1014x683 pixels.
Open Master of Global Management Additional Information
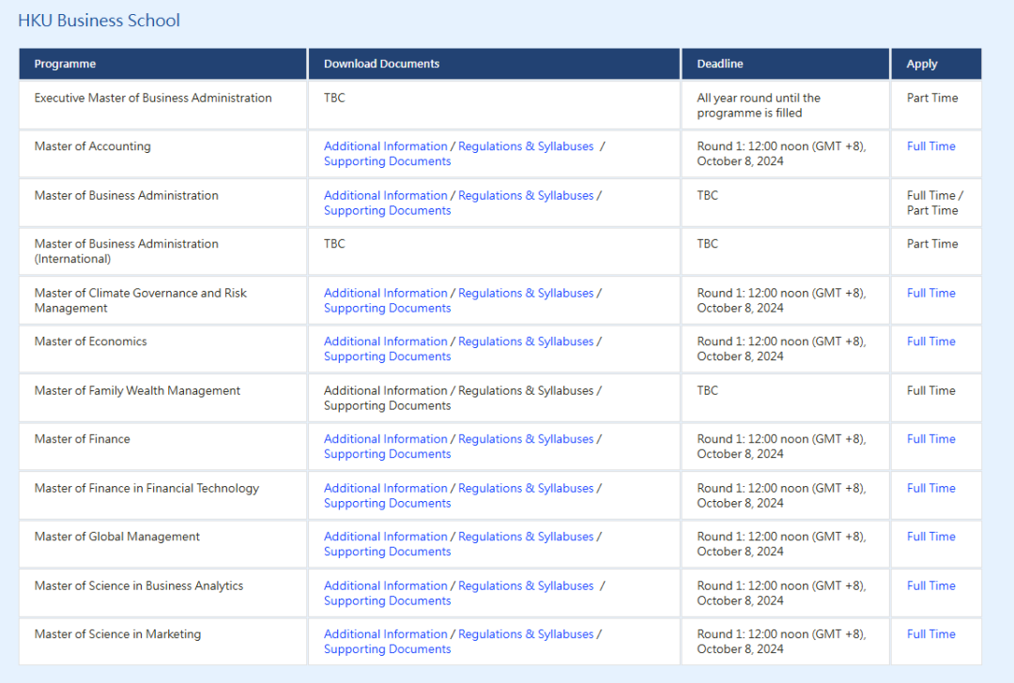385,537
